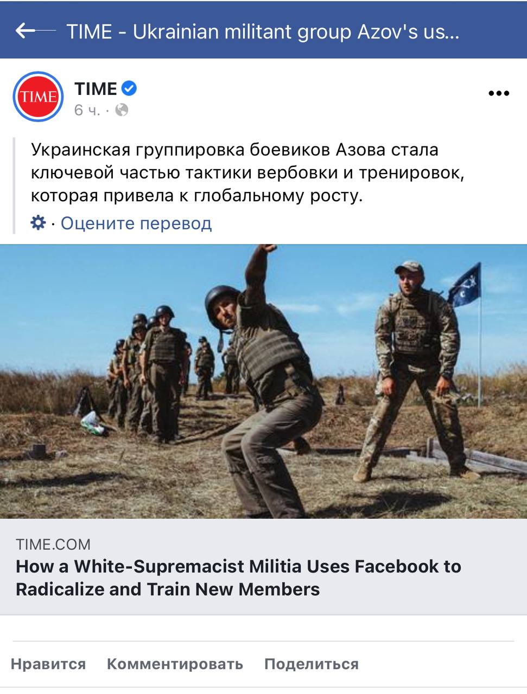Open the White-Supremacist Militia article headline
527x694 pixels.
(238, 577)
